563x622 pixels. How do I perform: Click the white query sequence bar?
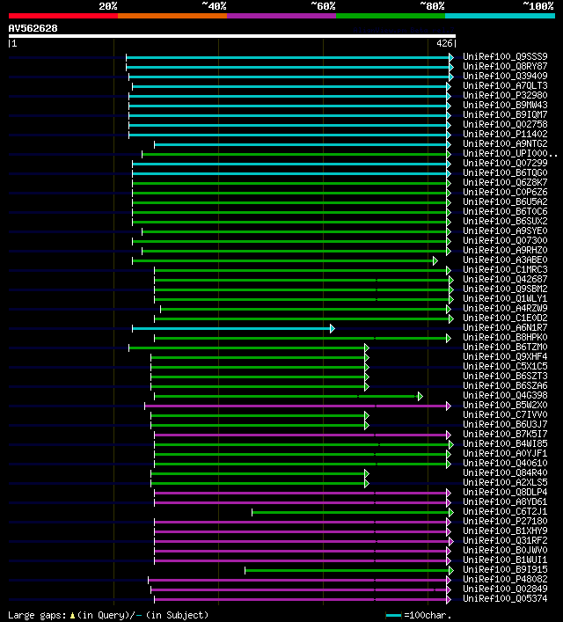click(x=232, y=36)
